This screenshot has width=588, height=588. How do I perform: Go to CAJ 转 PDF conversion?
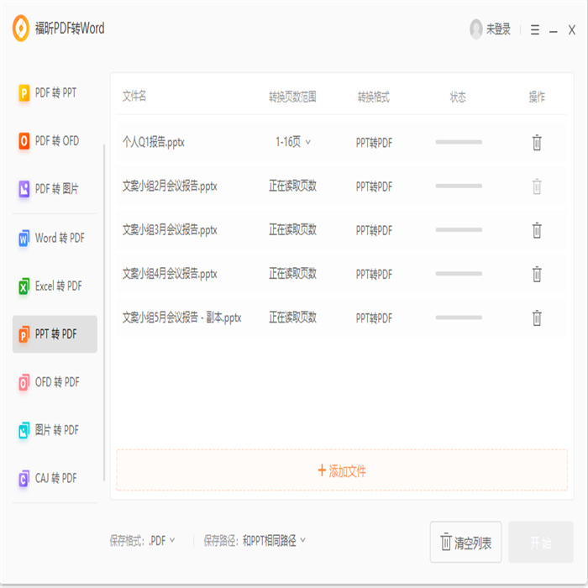[x=56, y=478]
